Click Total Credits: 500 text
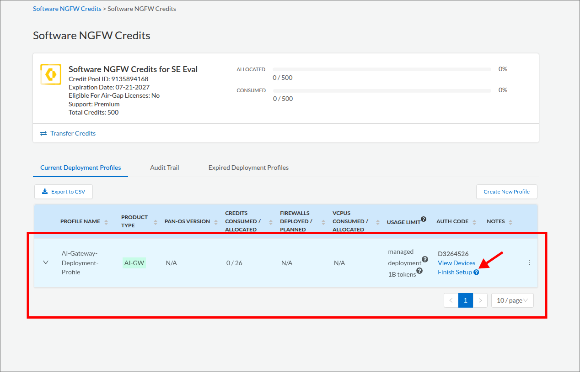Screen dimensions: 580x372 tap(94, 112)
